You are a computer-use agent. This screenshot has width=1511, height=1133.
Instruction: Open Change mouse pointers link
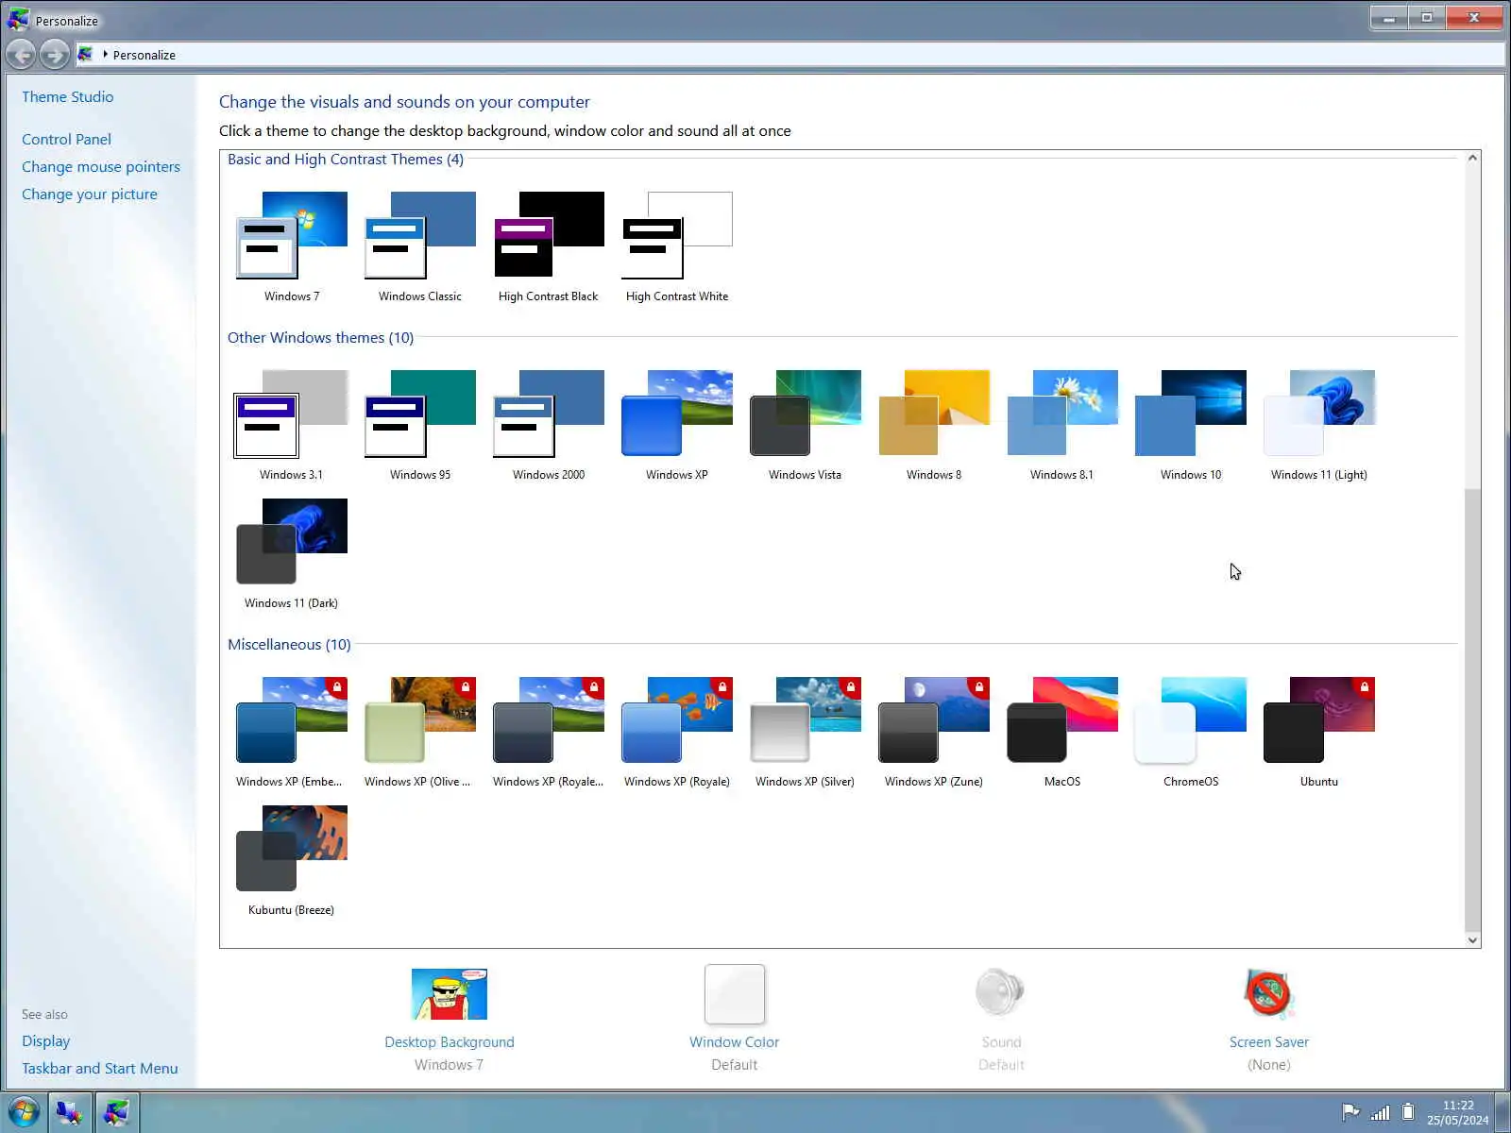[x=101, y=166]
